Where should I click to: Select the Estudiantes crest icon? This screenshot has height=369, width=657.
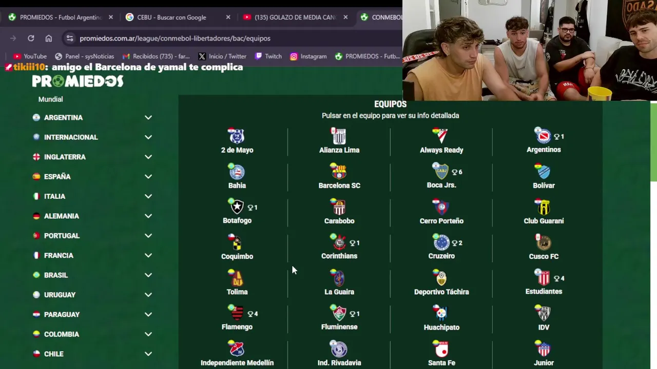(x=543, y=277)
